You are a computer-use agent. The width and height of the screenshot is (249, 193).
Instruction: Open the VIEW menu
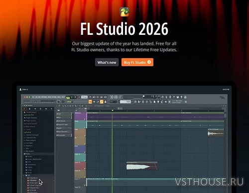[x=49, y=97]
